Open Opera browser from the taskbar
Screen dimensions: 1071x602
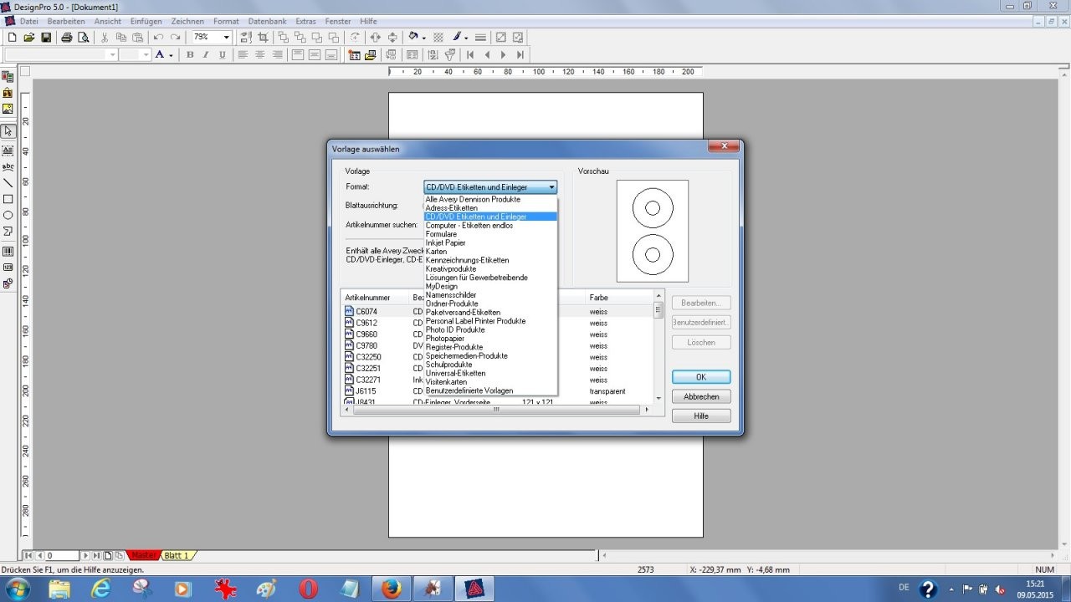308,589
